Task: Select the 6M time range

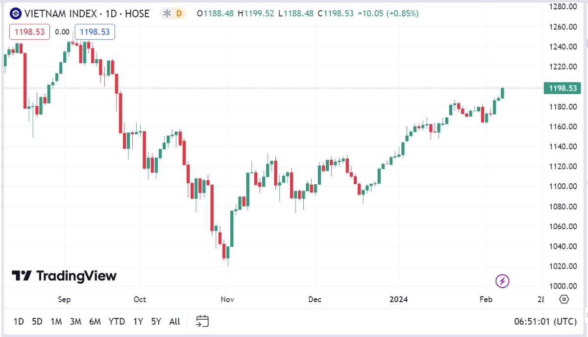Action: [x=95, y=322]
